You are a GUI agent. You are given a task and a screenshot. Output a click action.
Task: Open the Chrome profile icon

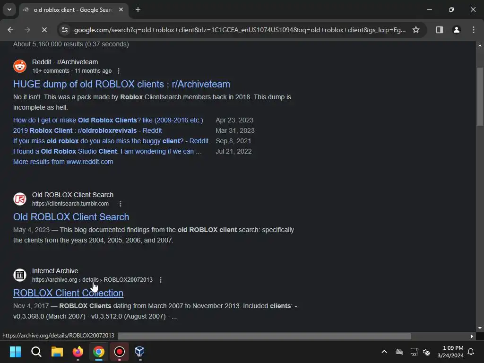point(456,30)
